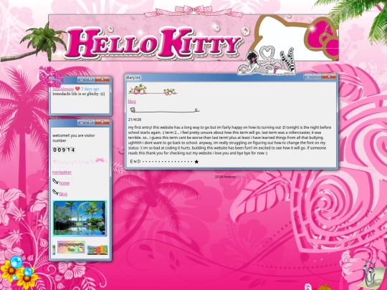Close the diary.txt window

coord(329,77)
